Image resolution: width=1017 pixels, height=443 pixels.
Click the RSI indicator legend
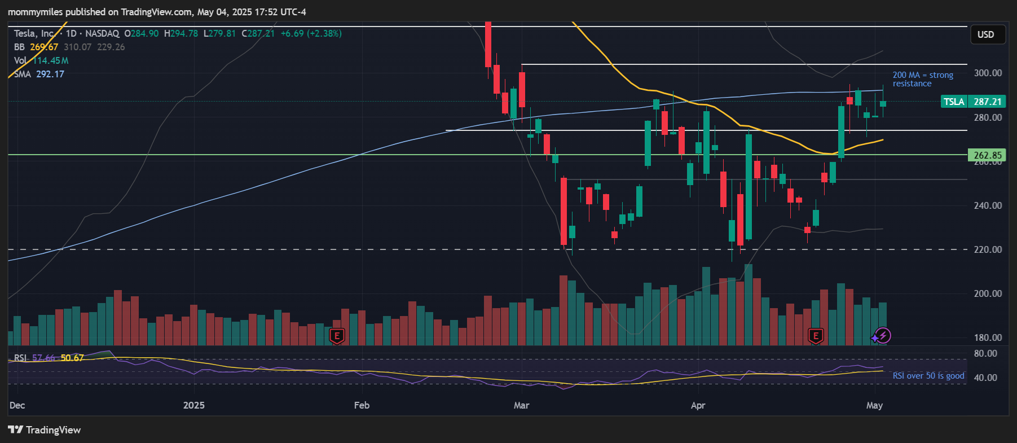click(49, 358)
